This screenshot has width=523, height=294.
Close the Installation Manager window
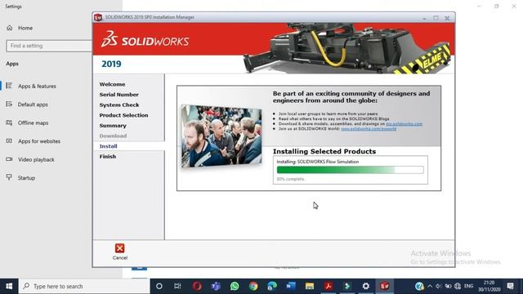coord(447,18)
